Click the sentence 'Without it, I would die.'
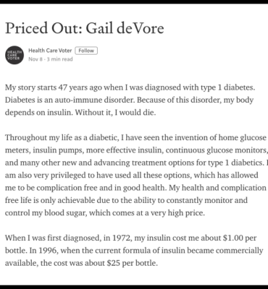 tap(115, 112)
